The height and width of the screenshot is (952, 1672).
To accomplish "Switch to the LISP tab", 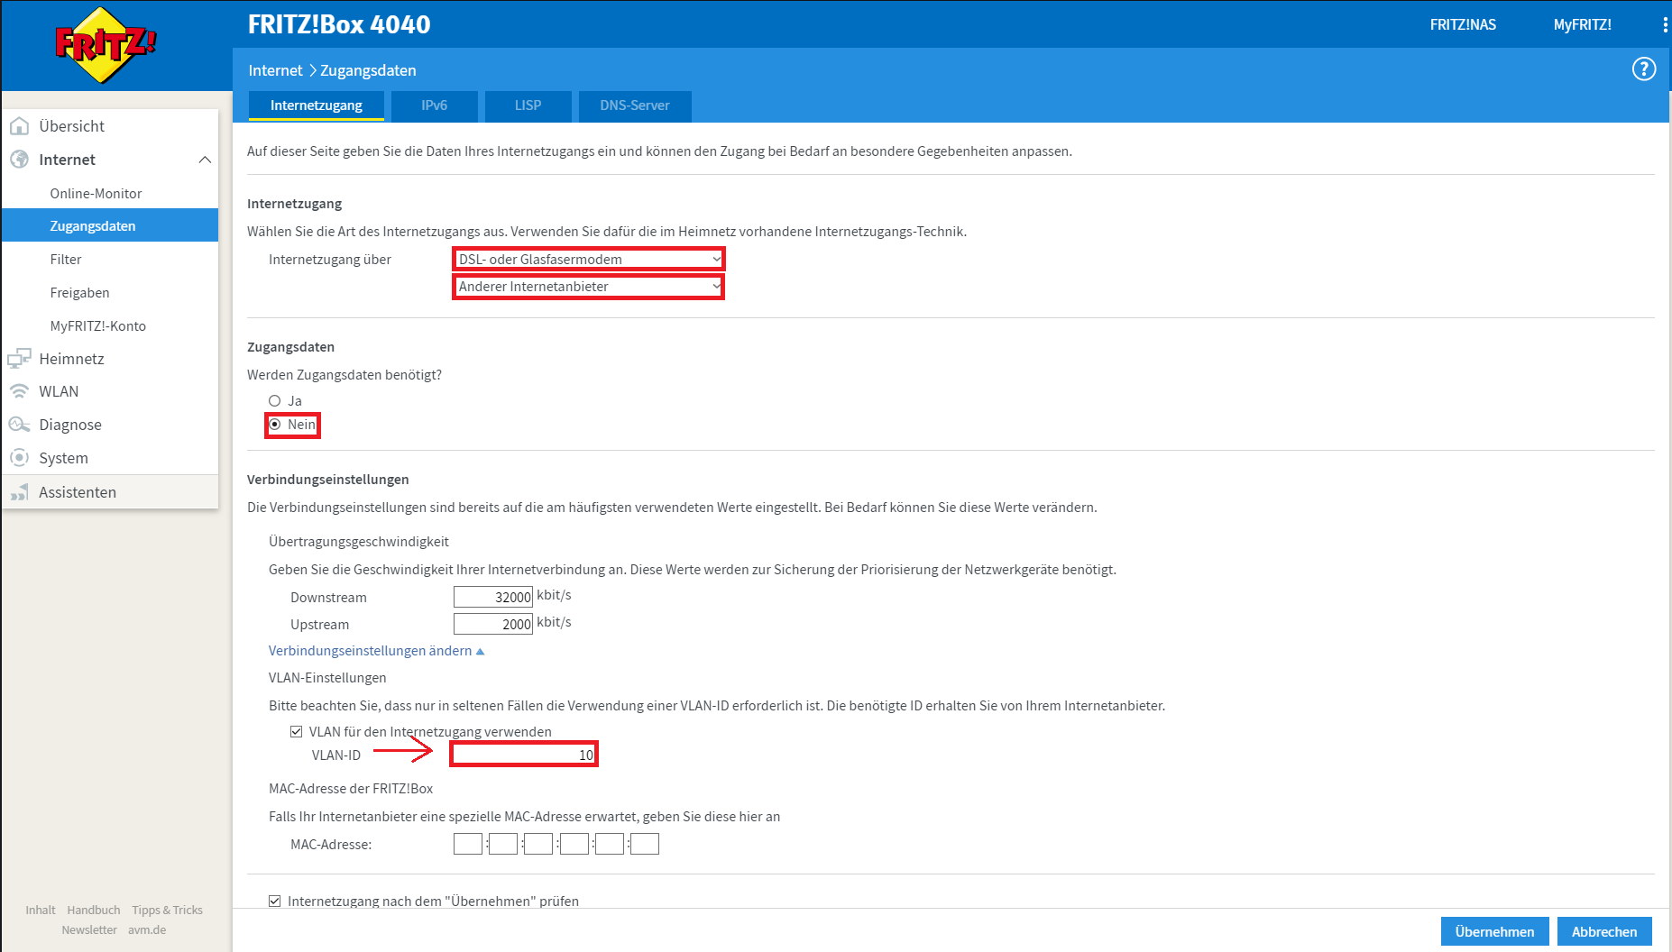I will [x=528, y=105].
